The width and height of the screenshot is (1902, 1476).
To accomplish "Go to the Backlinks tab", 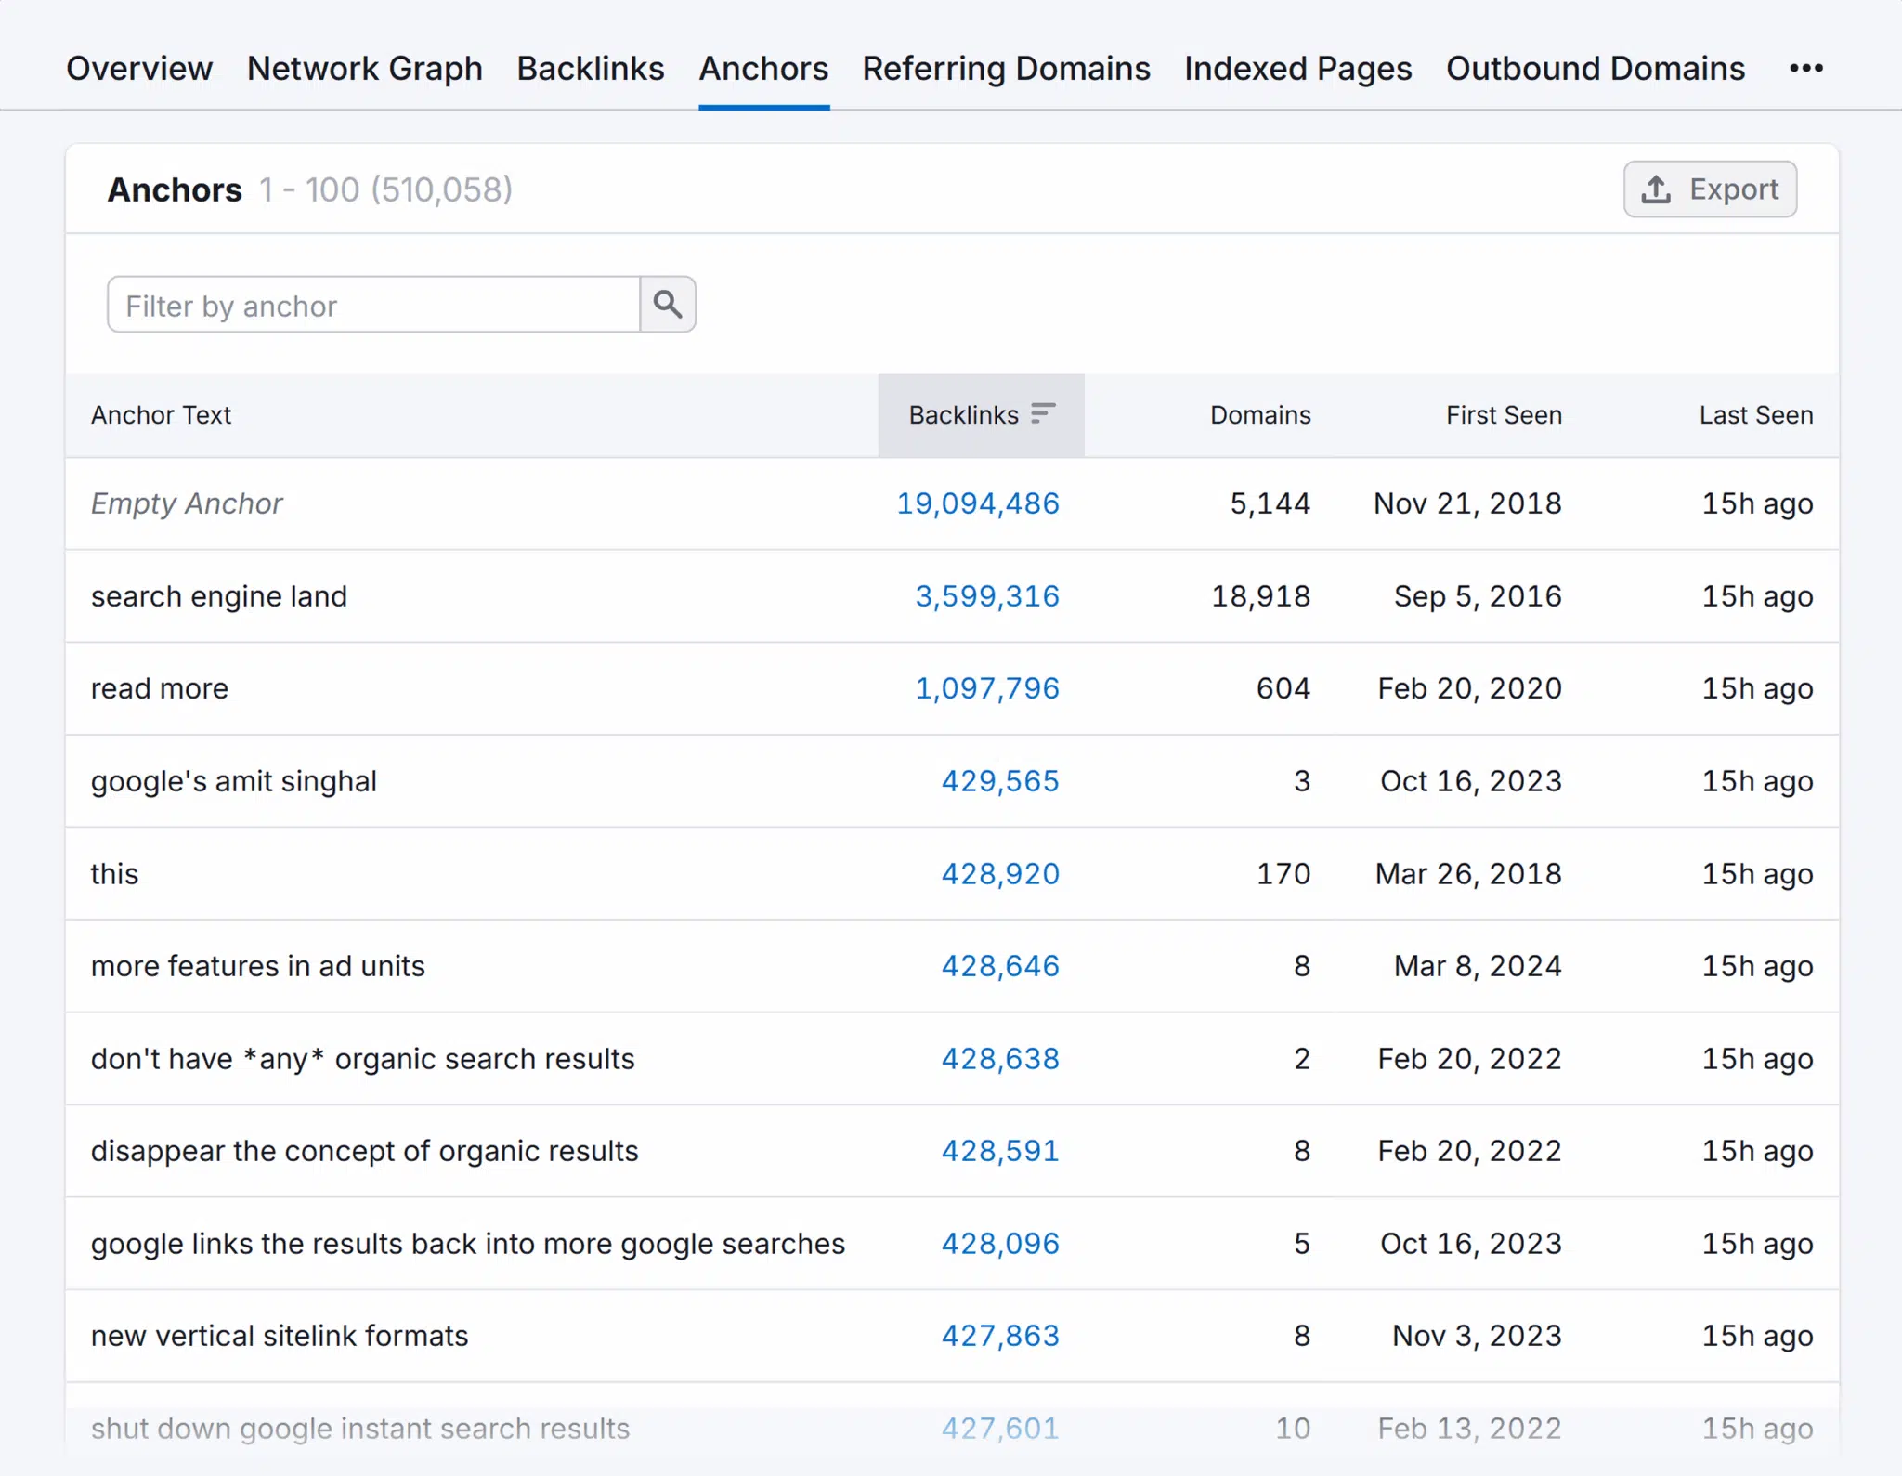I will pyautogui.click(x=591, y=68).
